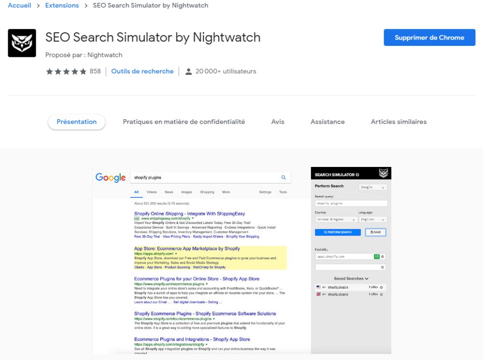The height and width of the screenshot is (360, 483).
Task: Open the Articles similaires tab
Action: click(398, 122)
